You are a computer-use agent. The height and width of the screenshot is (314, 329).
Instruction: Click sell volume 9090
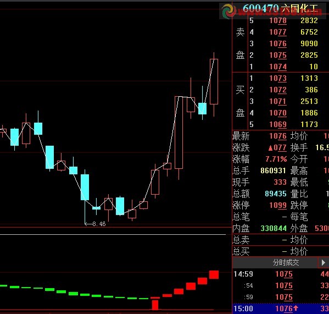pyautogui.click(x=309, y=43)
